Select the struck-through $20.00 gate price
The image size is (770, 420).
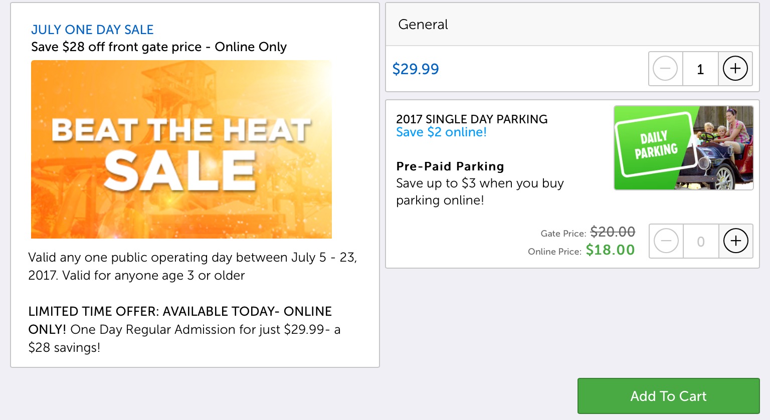point(613,232)
